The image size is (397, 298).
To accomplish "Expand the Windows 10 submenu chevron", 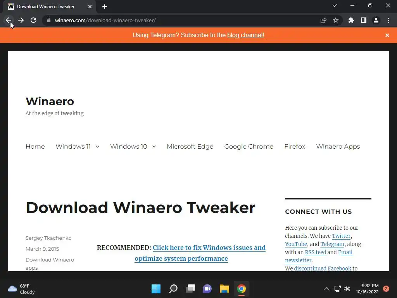I will pyautogui.click(x=154, y=146).
